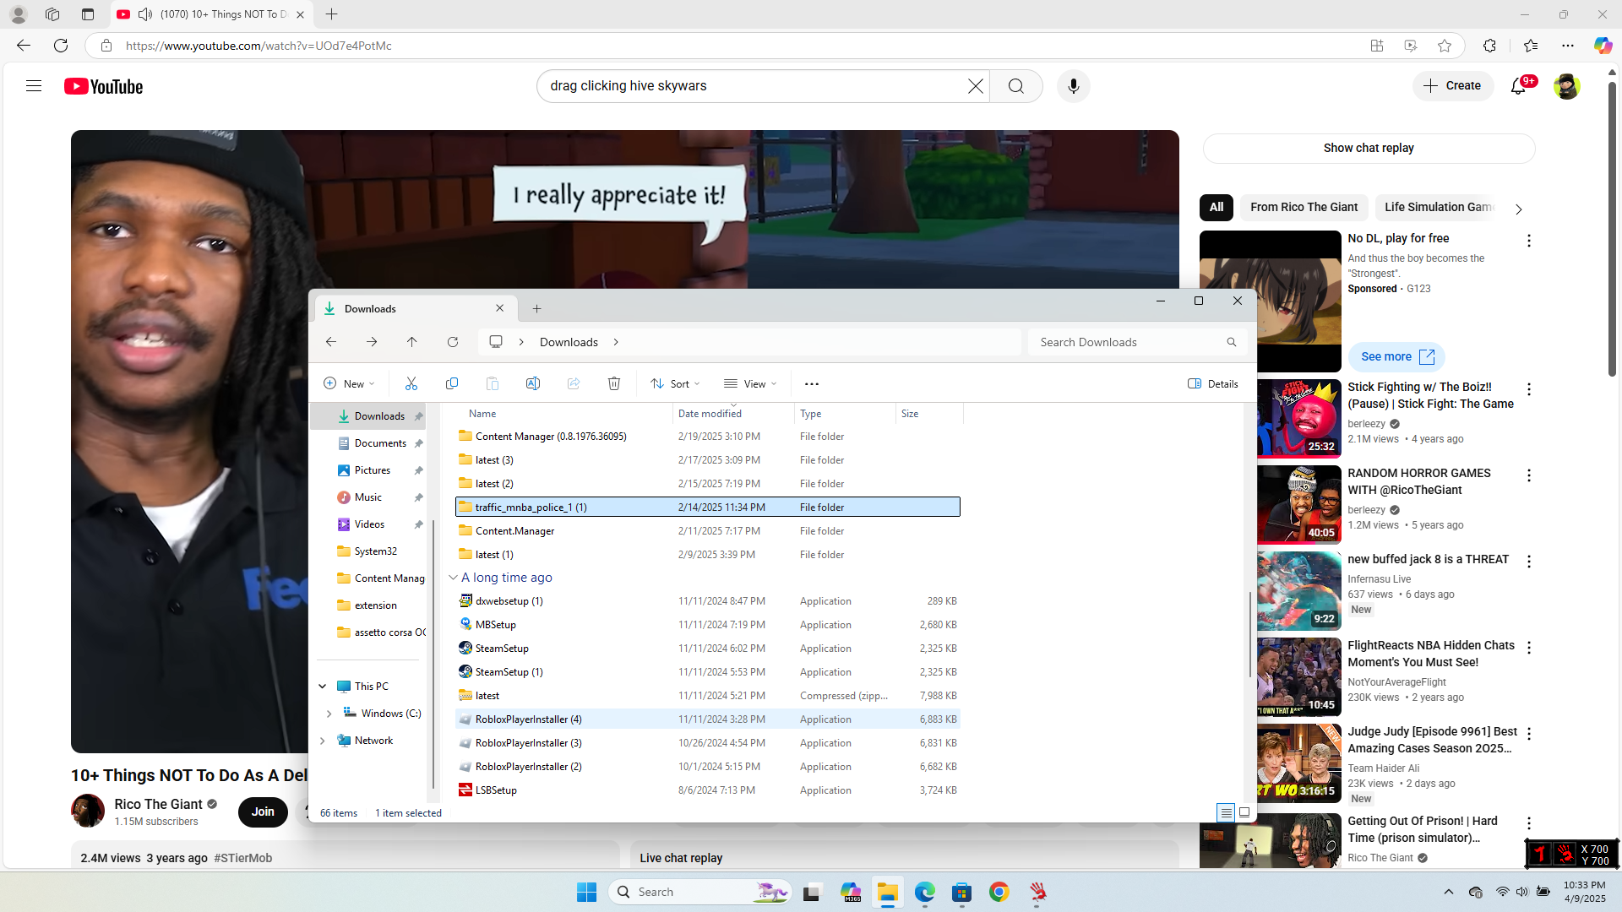
Task: Click the #STierMob hashtag link
Action: pos(243,858)
